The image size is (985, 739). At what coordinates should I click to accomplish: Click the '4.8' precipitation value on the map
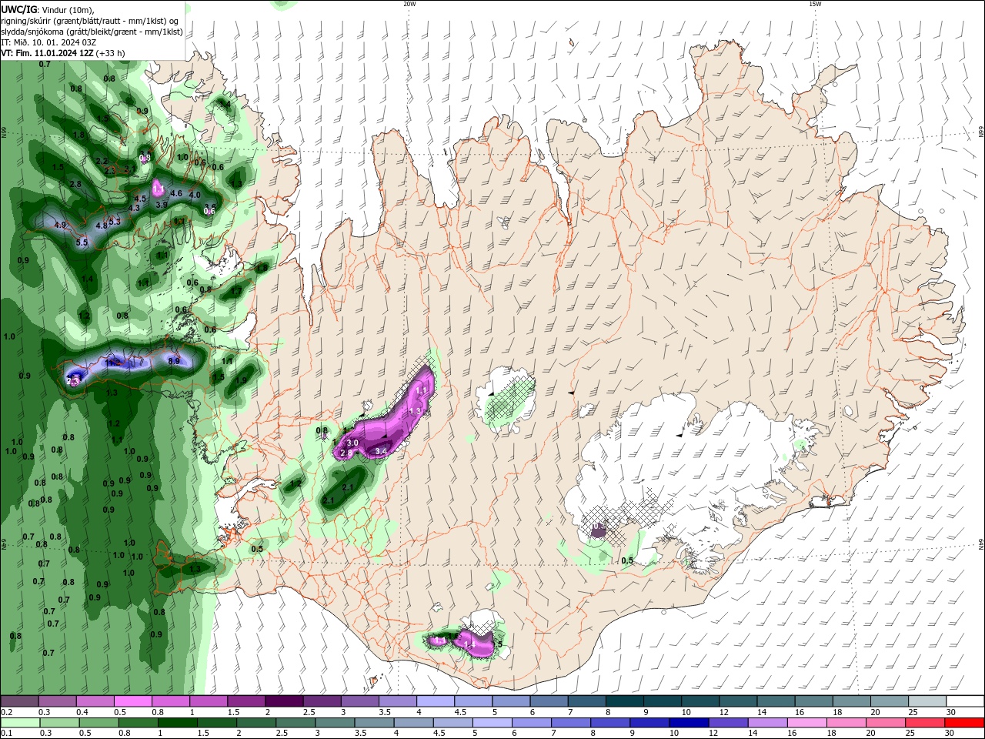tap(101, 226)
